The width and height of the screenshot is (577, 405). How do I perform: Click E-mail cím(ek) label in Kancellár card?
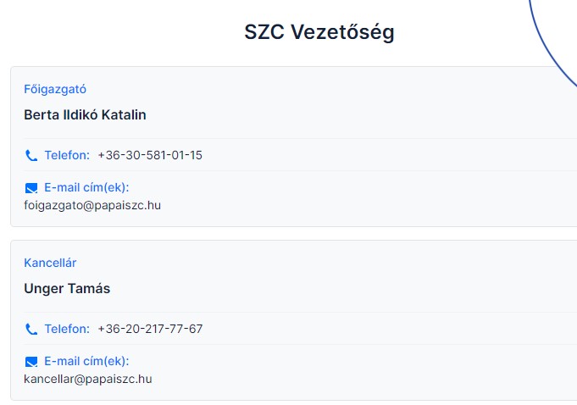click(x=86, y=361)
